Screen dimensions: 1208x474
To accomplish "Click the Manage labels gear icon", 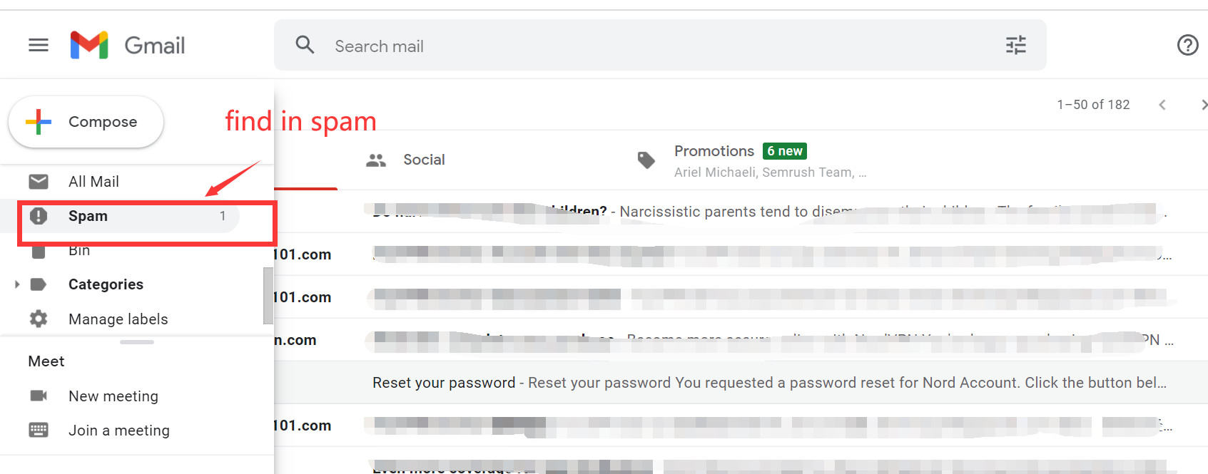I will tap(39, 319).
